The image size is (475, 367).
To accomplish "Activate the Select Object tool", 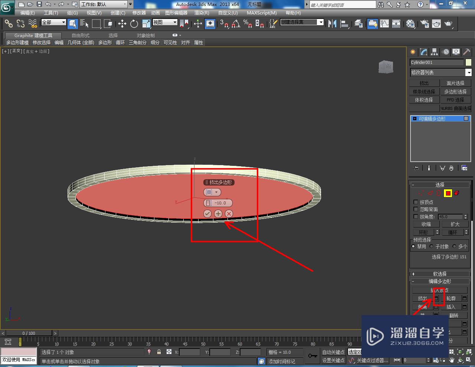I will (73, 24).
